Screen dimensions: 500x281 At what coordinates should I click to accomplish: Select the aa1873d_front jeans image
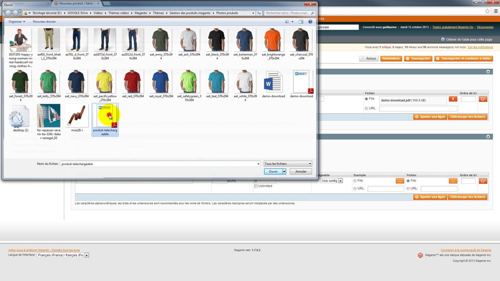(105, 44)
